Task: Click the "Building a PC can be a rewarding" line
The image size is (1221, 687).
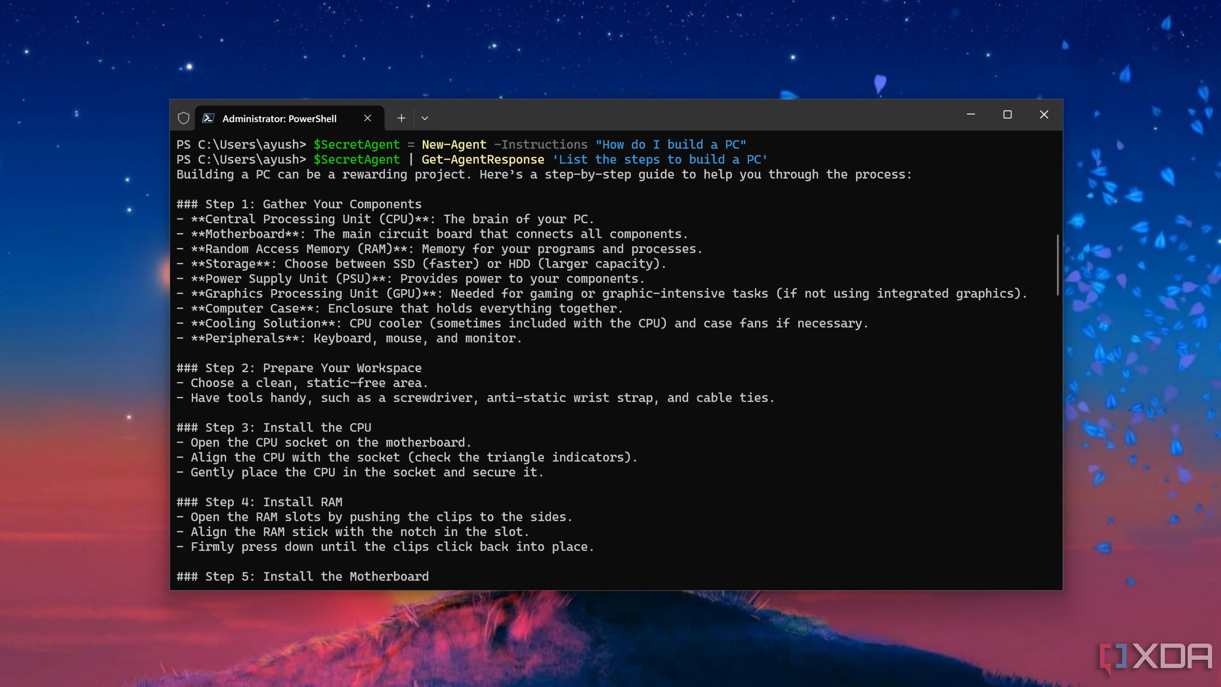Action: pos(544,175)
